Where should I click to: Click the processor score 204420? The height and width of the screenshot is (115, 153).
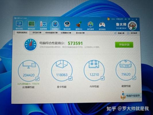click(29, 75)
